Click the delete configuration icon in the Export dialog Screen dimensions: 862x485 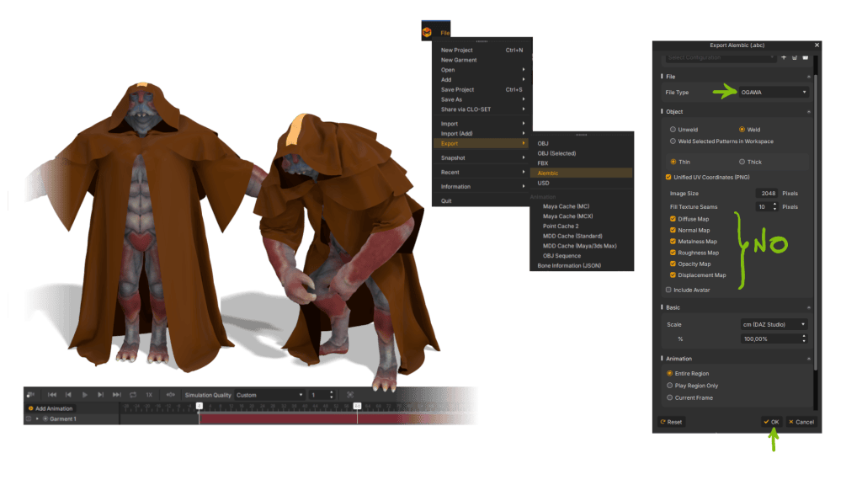pyautogui.click(x=806, y=57)
